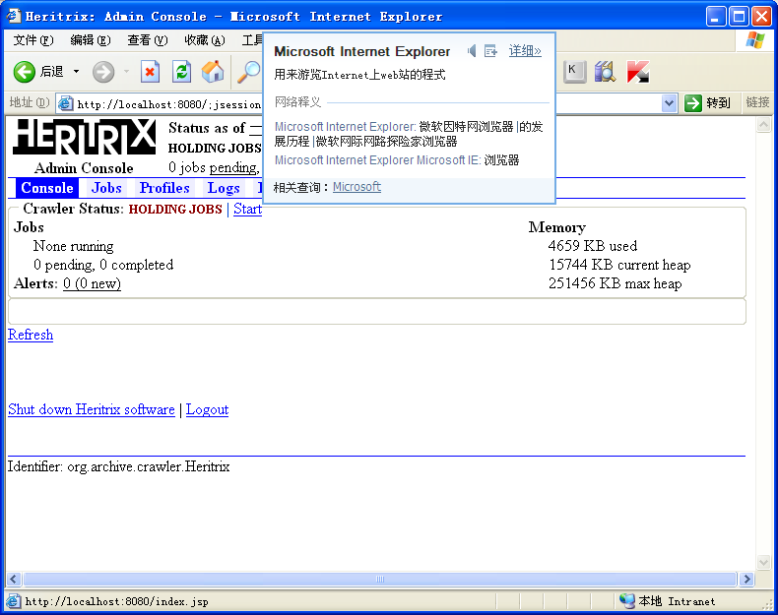The width and height of the screenshot is (778, 615).
Task: Click the 本地 Intranet zone icon
Action: [x=627, y=601]
